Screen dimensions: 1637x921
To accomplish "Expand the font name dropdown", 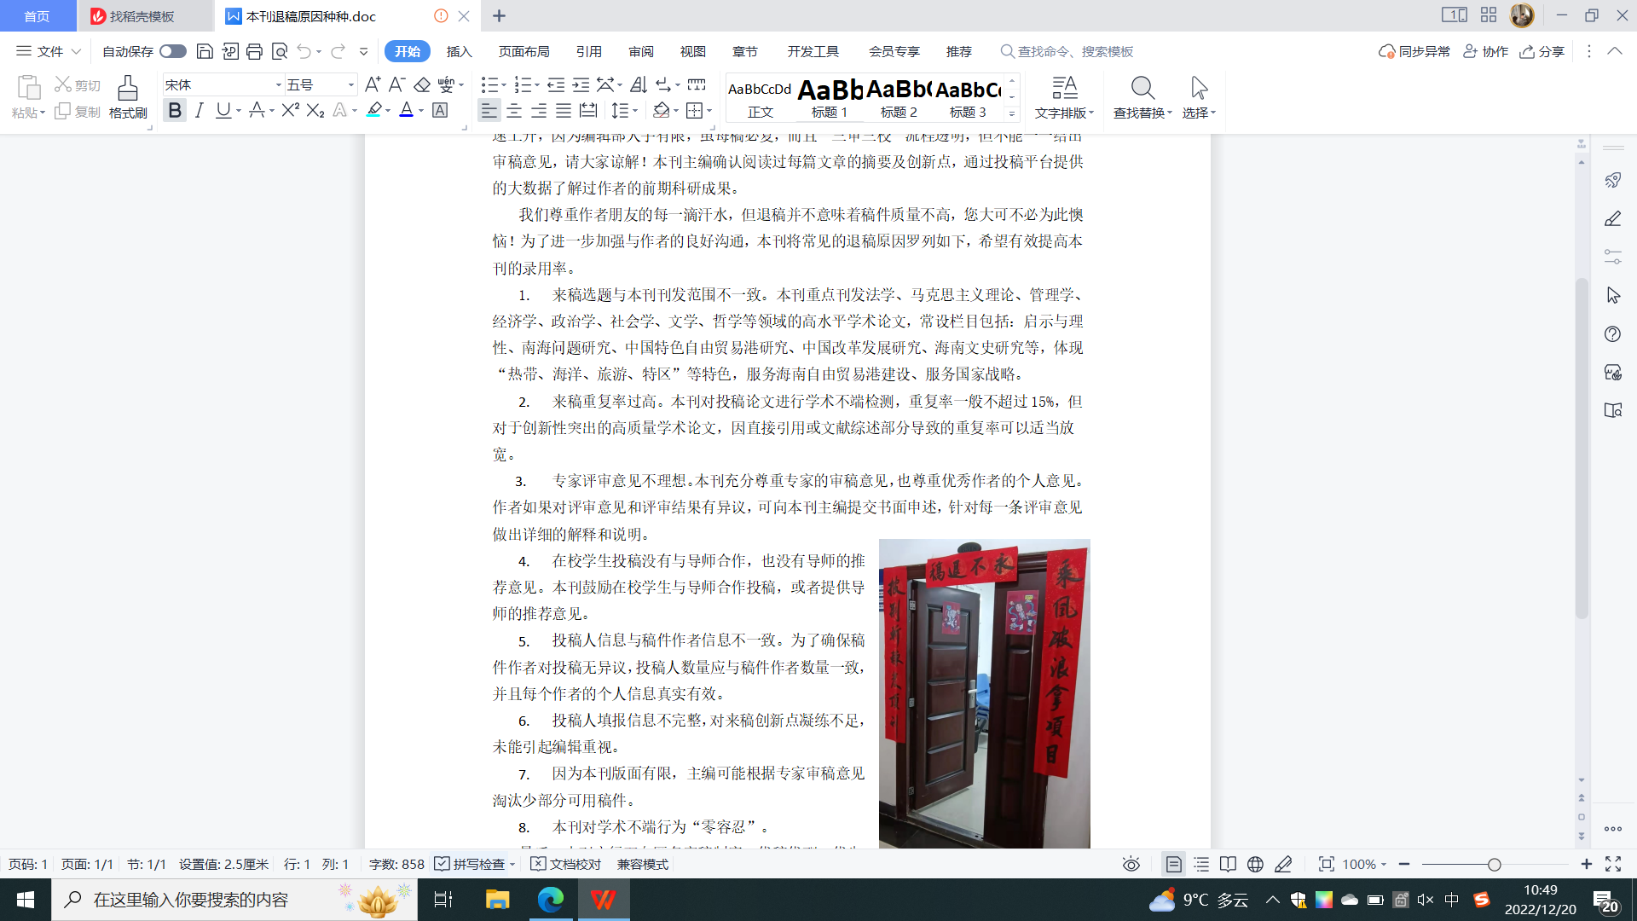I will [278, 85].
